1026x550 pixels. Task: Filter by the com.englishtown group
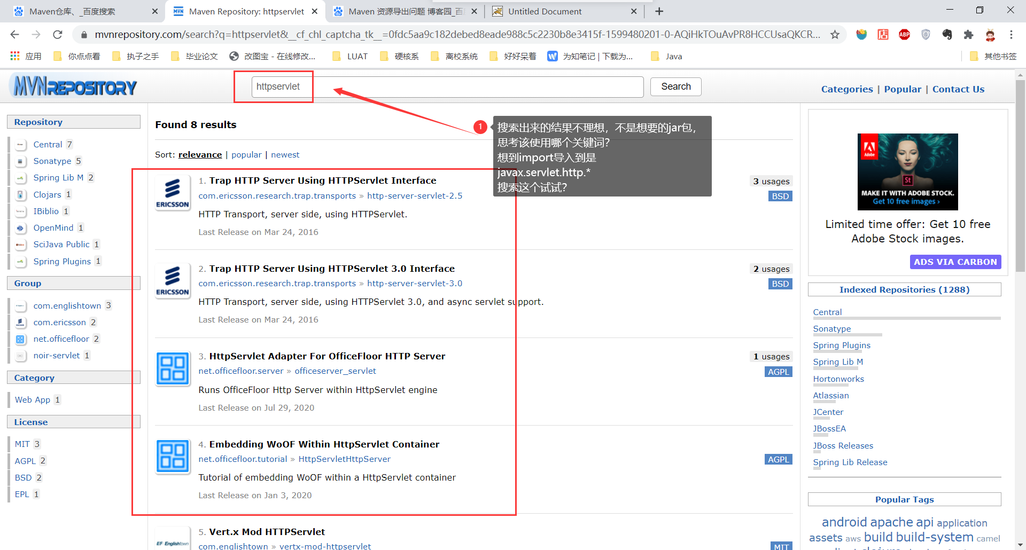(x=67, y=305)
